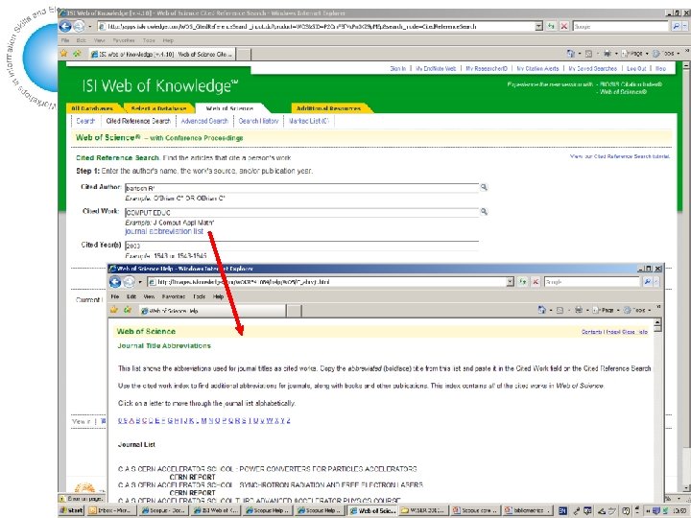This screenshot has height=518, width=691.
Task: Open recent pages dropdown beside main browser navigation arrows
Action: (x=90, y=27)
